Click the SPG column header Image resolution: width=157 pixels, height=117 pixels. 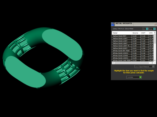[x=151, y=33]
